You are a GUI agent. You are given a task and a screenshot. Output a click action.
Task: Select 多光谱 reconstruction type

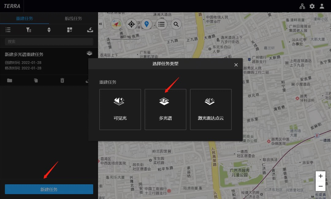(165, 109)
